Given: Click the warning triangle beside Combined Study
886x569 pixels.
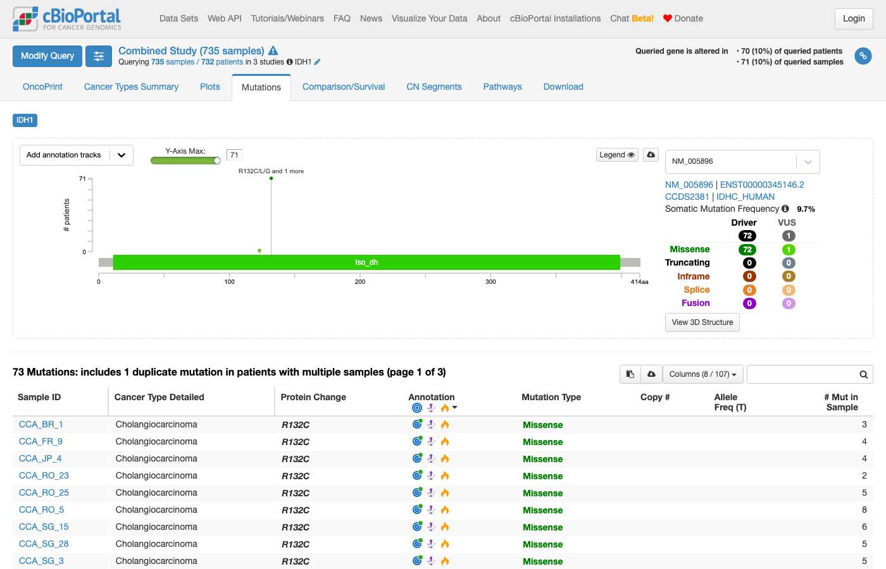Looking at the screenshot, I should point(273,51).
